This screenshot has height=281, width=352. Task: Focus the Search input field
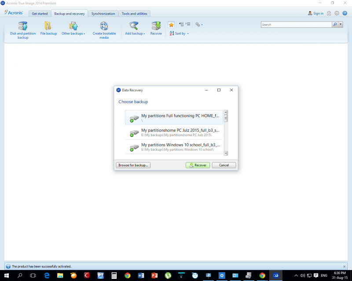point(296,25)
